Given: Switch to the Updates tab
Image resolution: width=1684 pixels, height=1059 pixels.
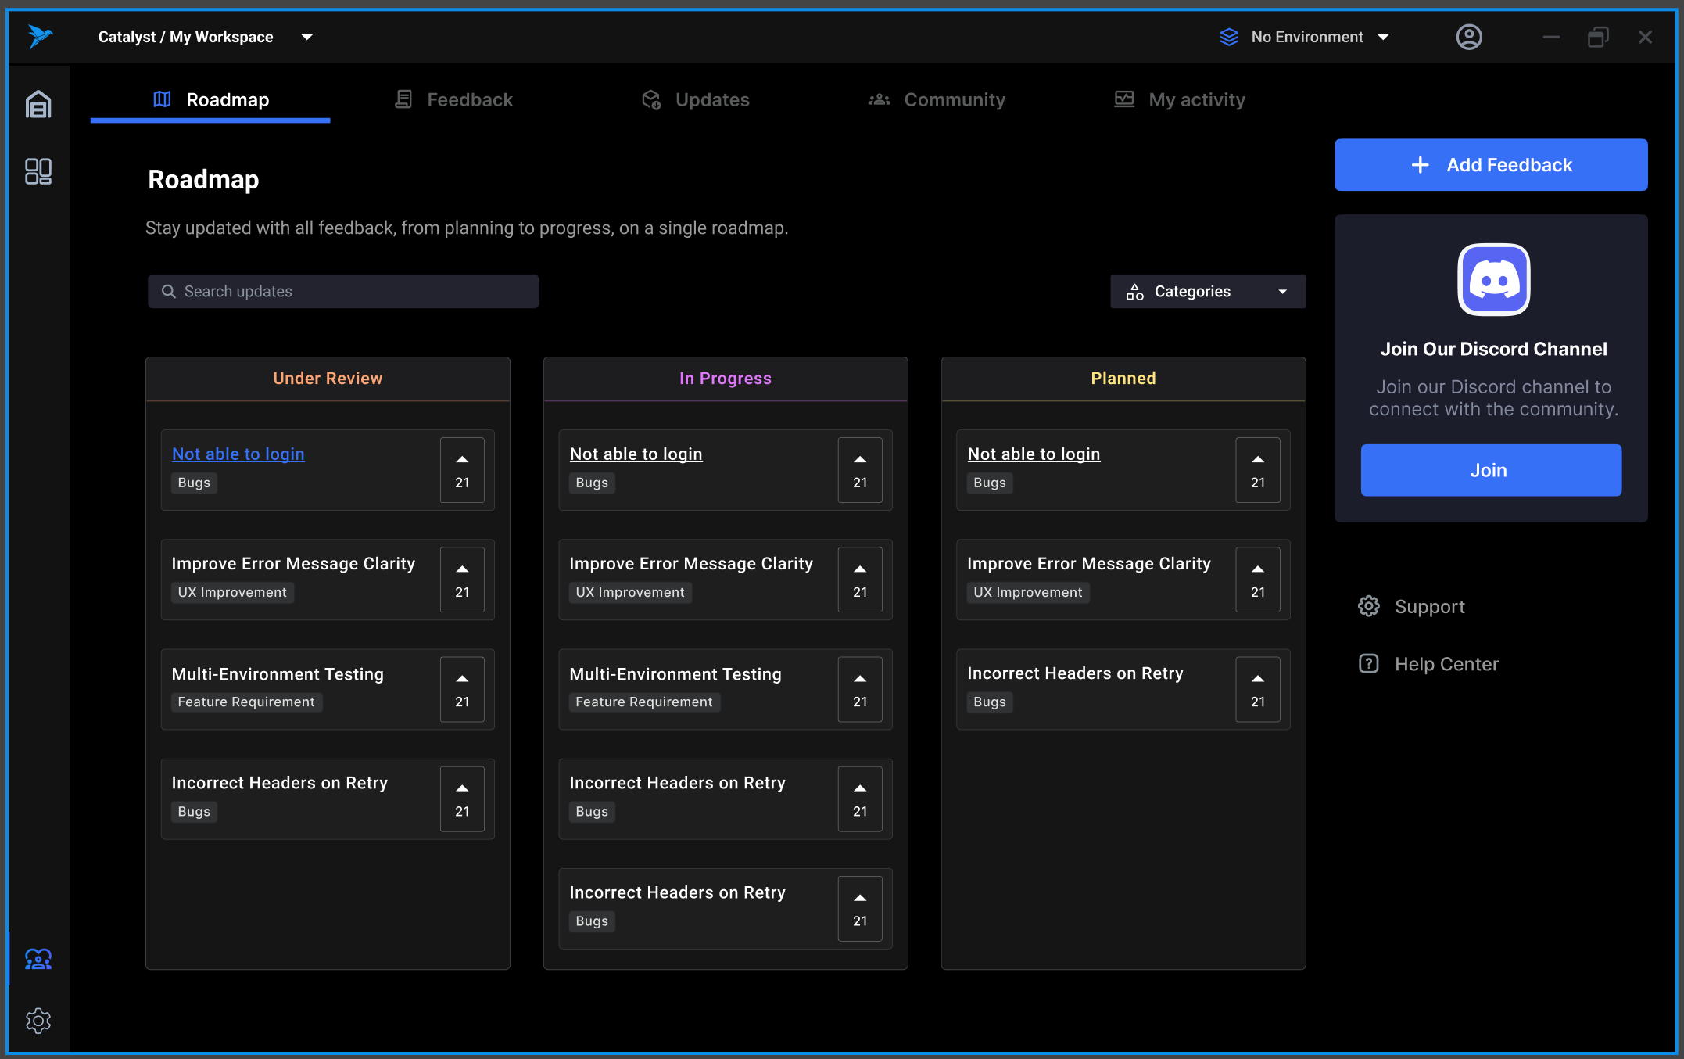Looking at the screenshot, I should coord(695,99).
